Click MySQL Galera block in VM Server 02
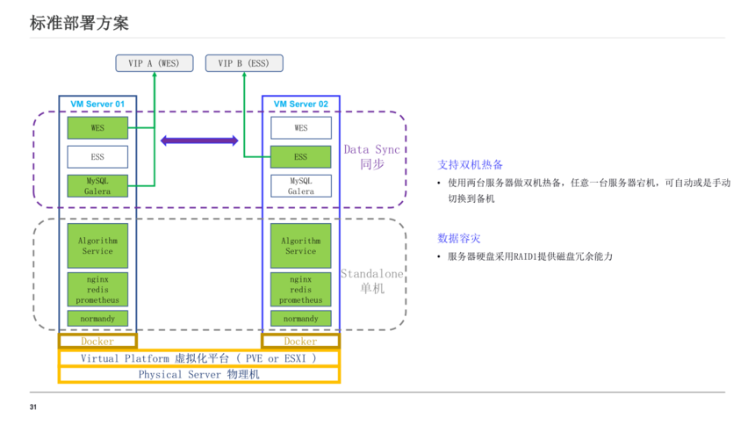This screenshot has width=755, height=425. (x=300, y=186)
